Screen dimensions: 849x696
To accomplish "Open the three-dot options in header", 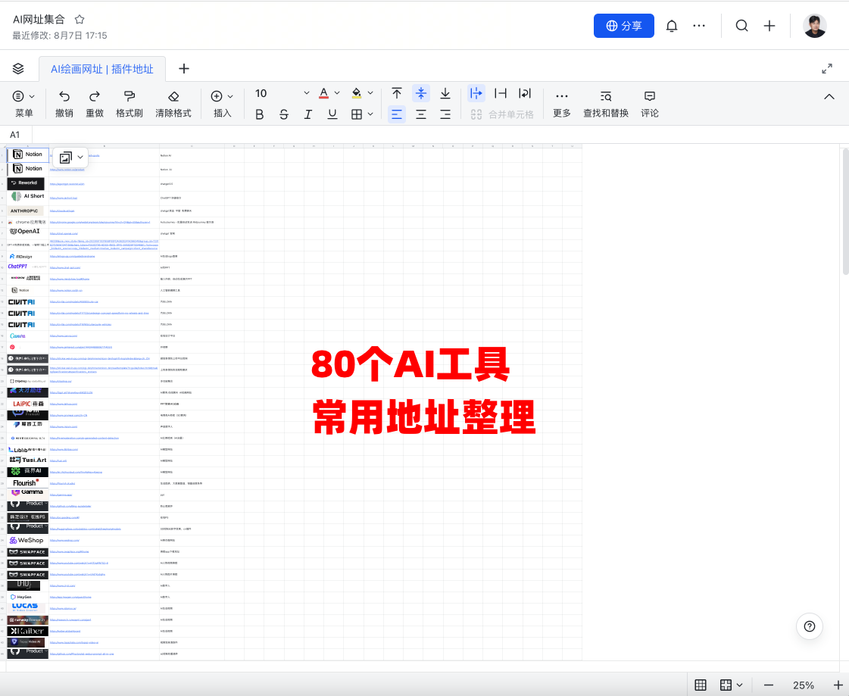I will [x=699, y=26].
